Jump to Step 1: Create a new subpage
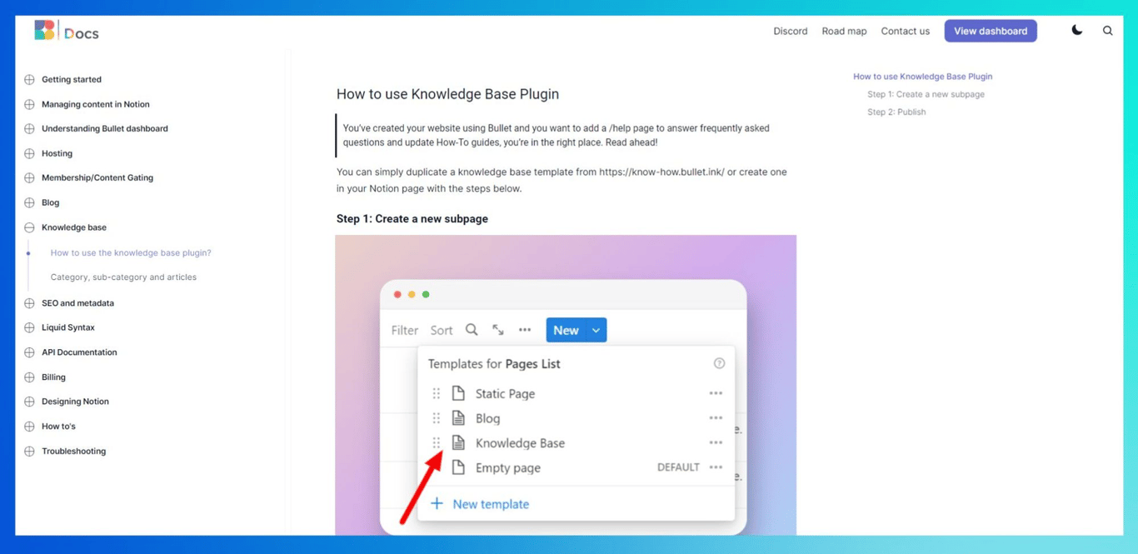The height and width of the screenshot is (554, 1138). click(x=926, y=94)
